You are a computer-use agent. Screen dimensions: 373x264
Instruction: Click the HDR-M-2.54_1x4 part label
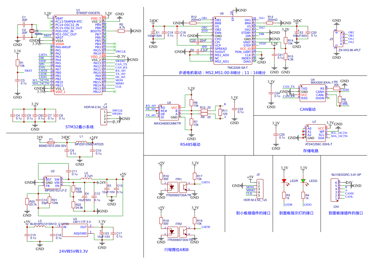[95, 107]
